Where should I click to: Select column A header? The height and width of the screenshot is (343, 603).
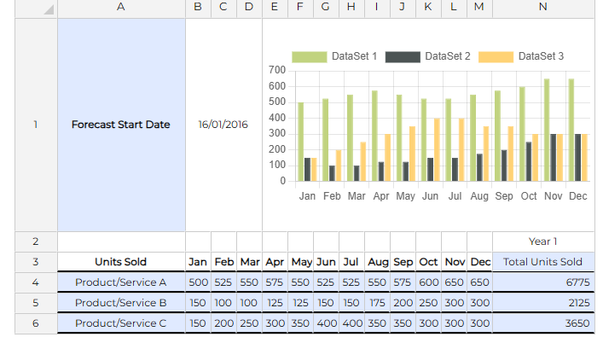121,8
